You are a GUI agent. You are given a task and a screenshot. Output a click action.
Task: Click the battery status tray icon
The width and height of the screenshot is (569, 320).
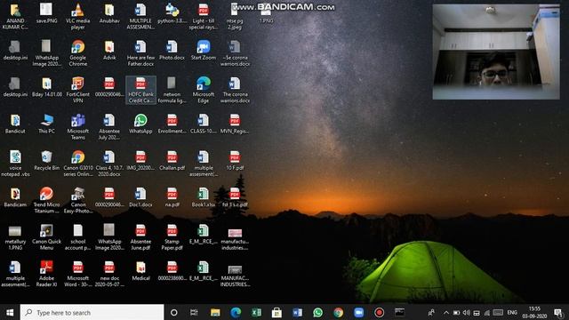tap(456, 312)
